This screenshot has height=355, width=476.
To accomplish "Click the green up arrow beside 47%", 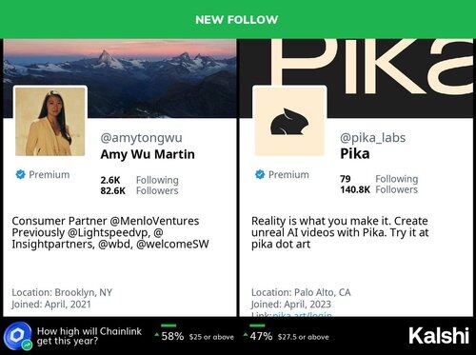I will [246, 335].
